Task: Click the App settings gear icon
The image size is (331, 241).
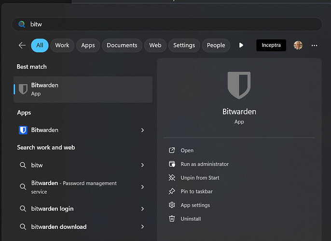Action: click(172, 205)
